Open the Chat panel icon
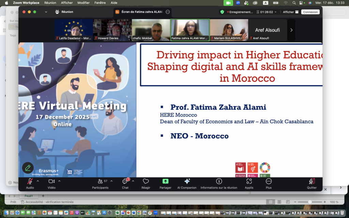 coord(125,182)
